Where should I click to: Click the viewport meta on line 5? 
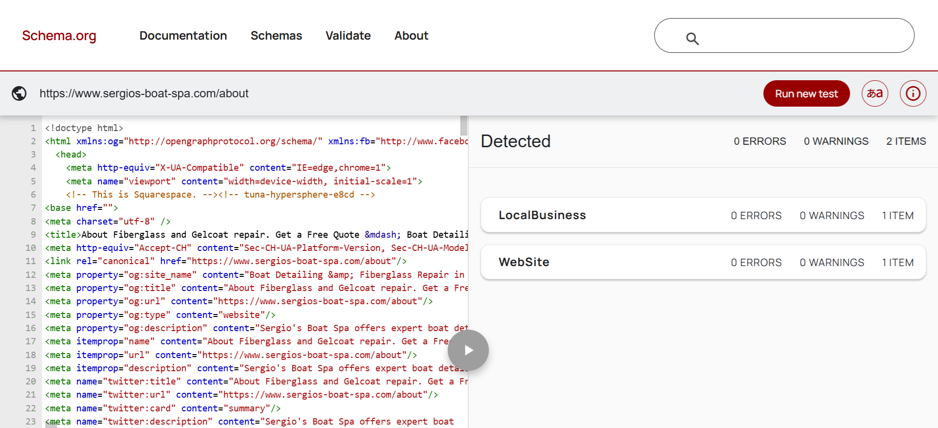[x=244, y=181]
